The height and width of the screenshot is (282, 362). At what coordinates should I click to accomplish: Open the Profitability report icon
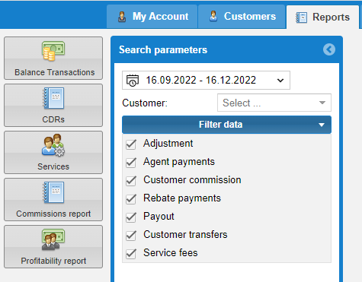(x=53, y=239)
